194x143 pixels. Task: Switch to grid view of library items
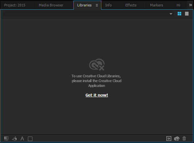point(179,14)
